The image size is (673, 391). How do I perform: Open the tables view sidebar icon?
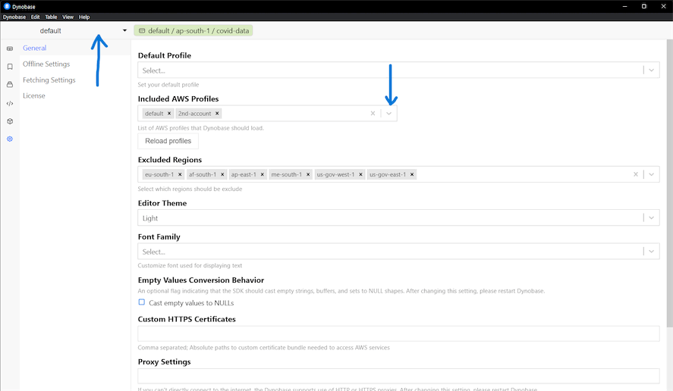pyautogui.click(x=10, y=48)
